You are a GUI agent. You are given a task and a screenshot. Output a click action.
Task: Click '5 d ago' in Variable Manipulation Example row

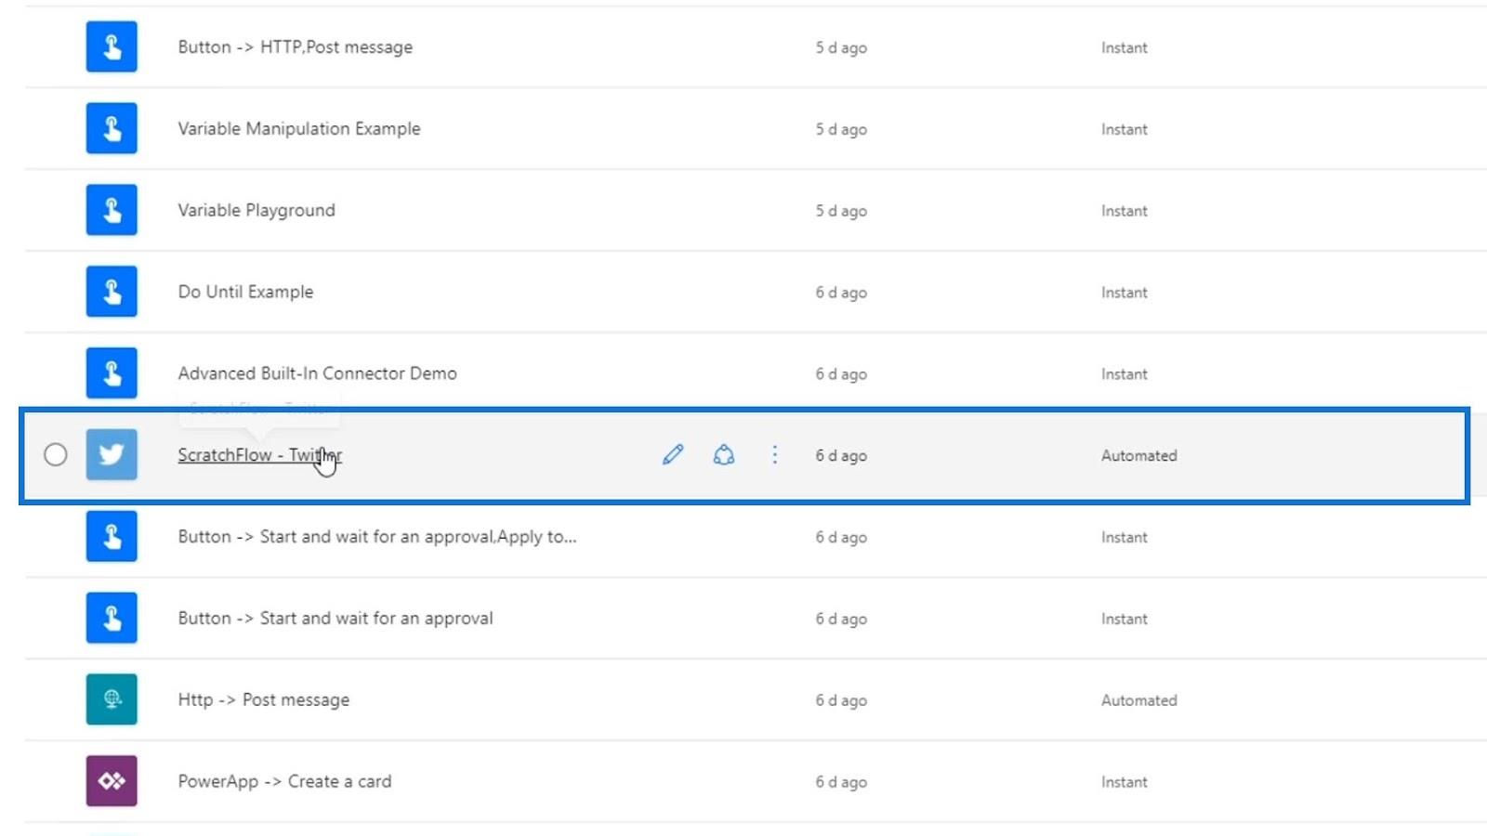841,129
